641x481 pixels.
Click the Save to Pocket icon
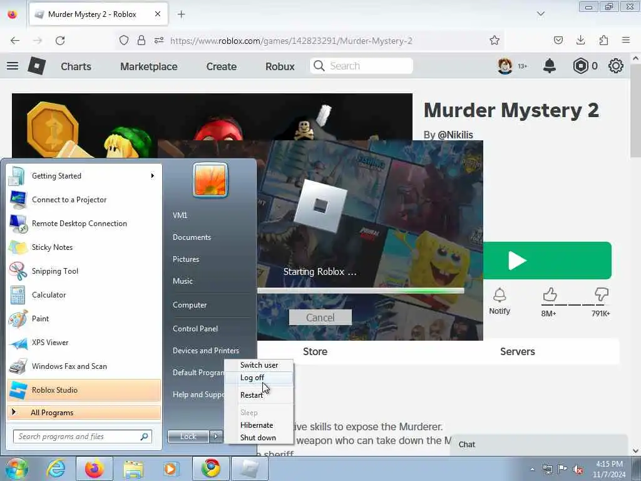pos(558,40)
